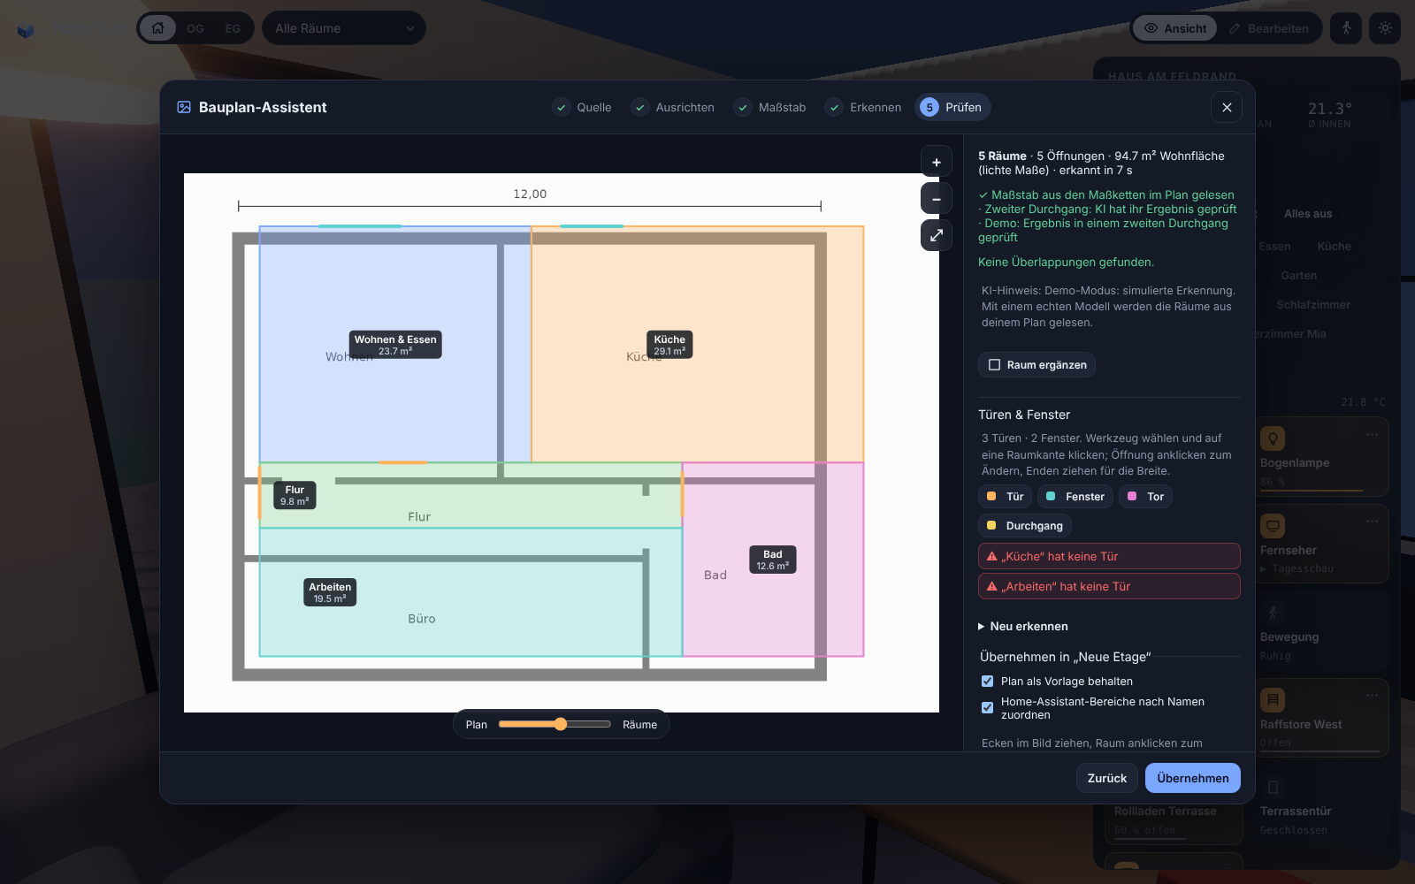Image resolution: width=1415 pixels, height=884 pixels.
Task: Click the Bogenlampe bulb icon
Action: 1273,438
